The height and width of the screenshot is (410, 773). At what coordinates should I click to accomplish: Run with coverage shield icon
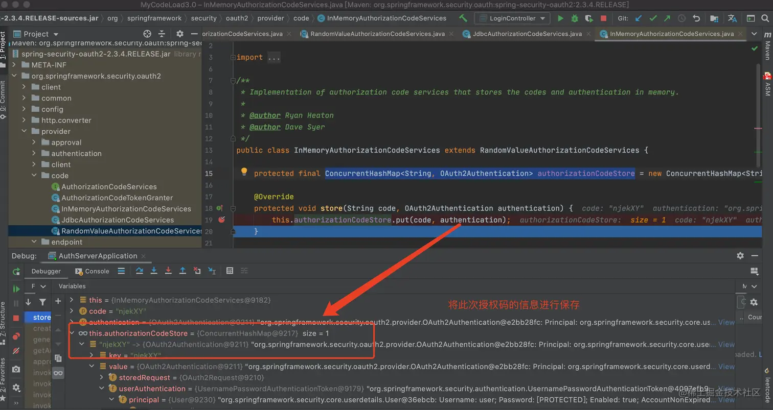589,18
